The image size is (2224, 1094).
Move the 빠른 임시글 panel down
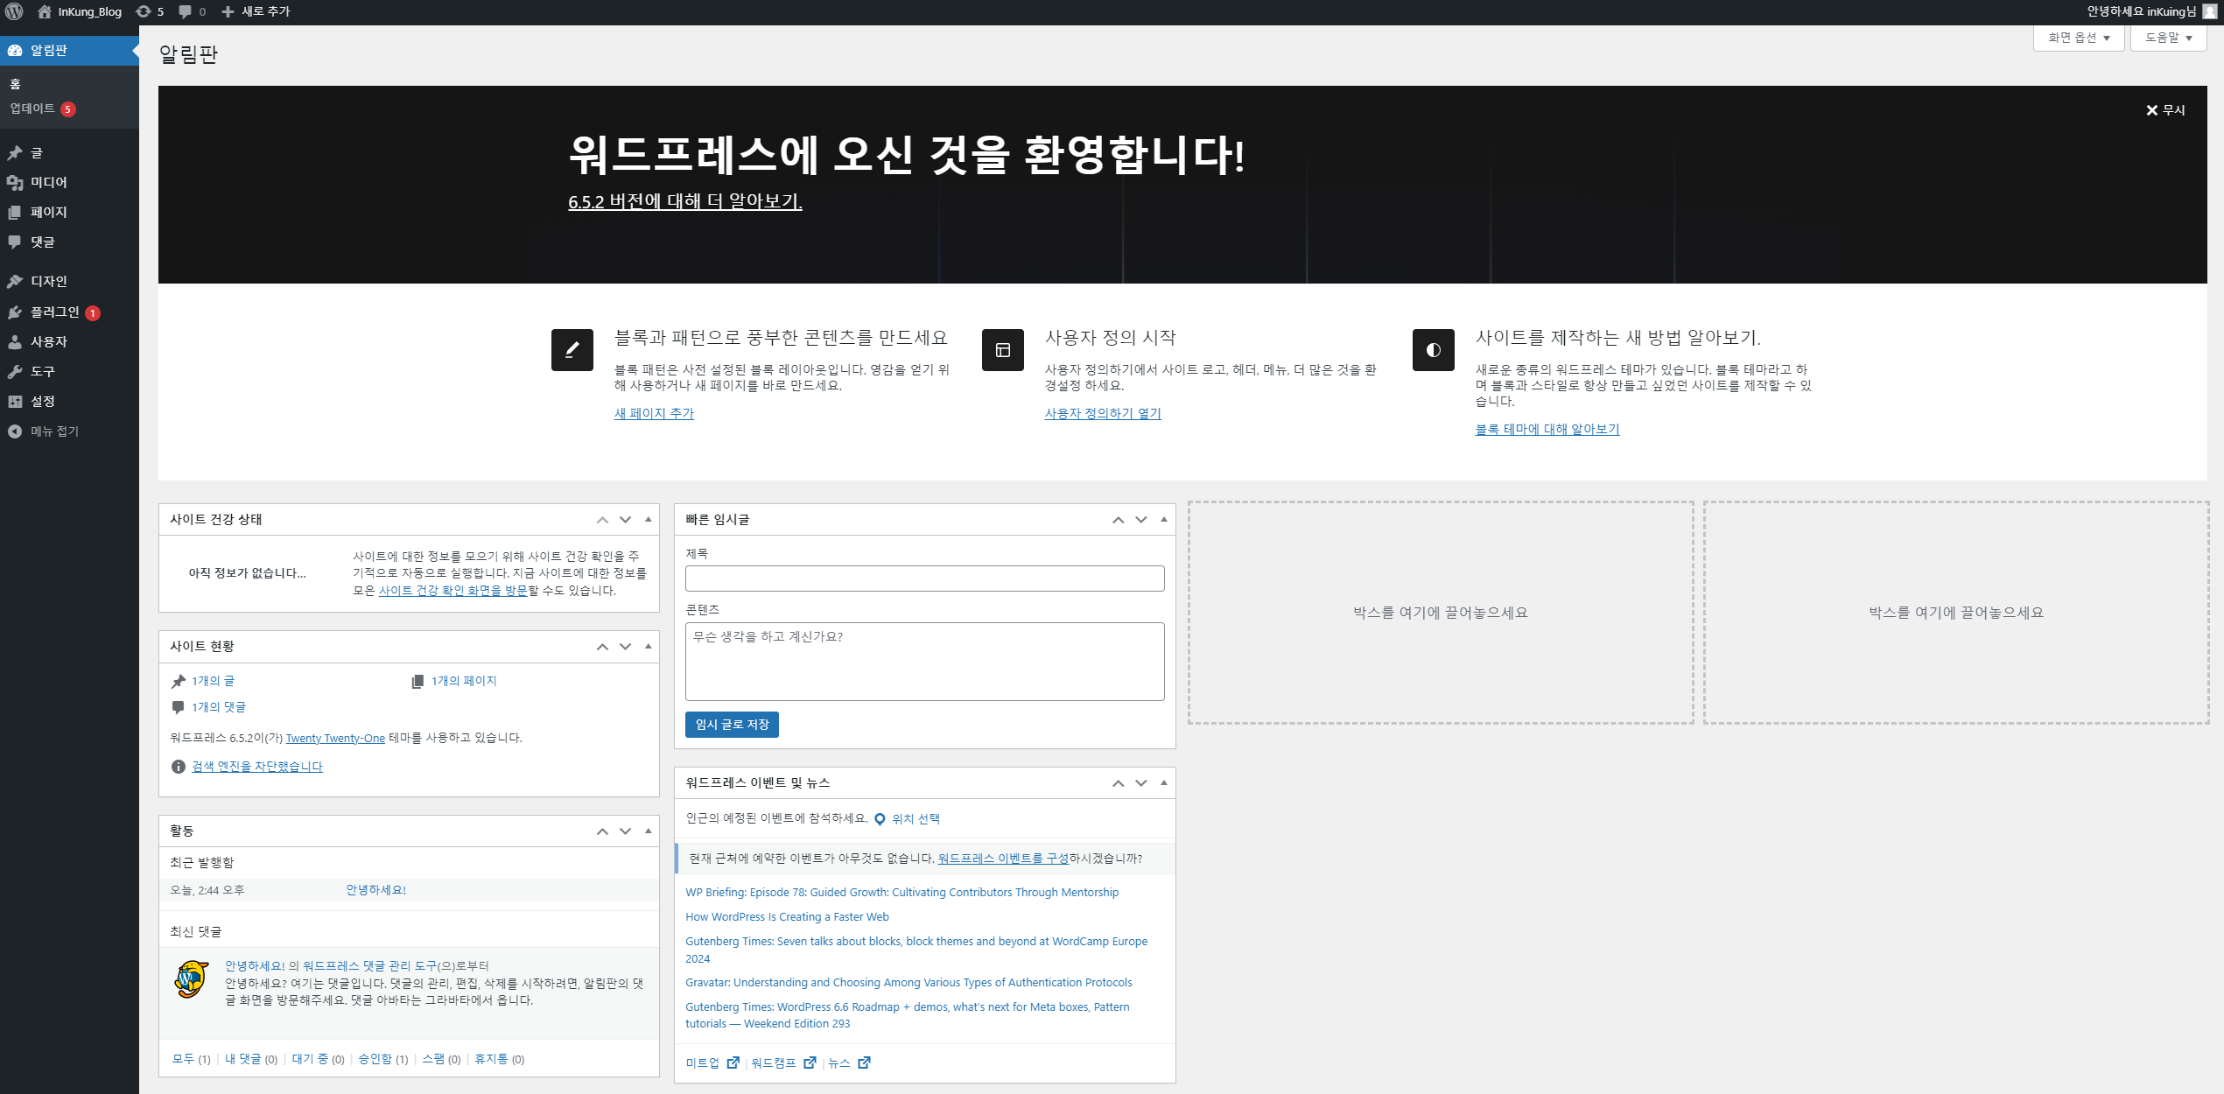[x=1140, y=519]
